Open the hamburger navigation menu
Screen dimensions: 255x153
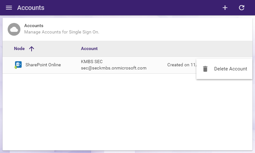tap(9, 8)
